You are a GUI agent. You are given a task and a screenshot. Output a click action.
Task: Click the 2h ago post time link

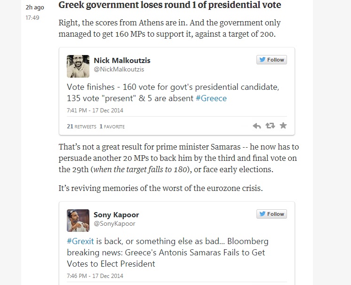point(35,8)
